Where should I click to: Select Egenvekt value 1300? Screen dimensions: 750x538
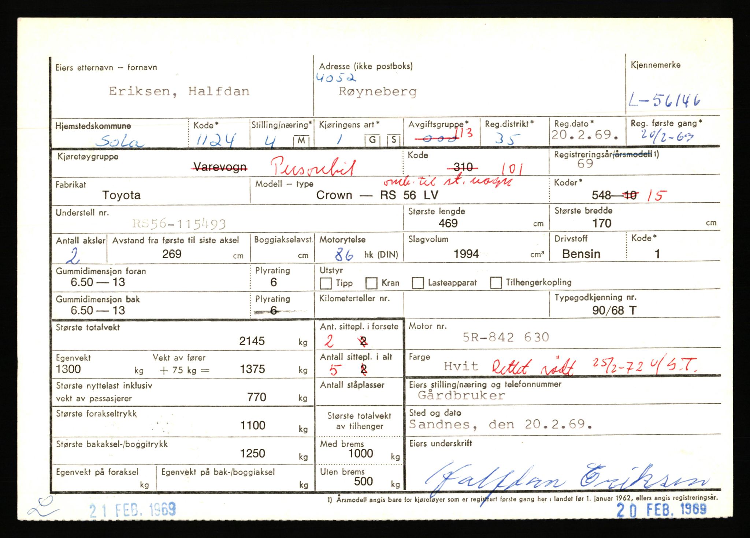[68, 369]
